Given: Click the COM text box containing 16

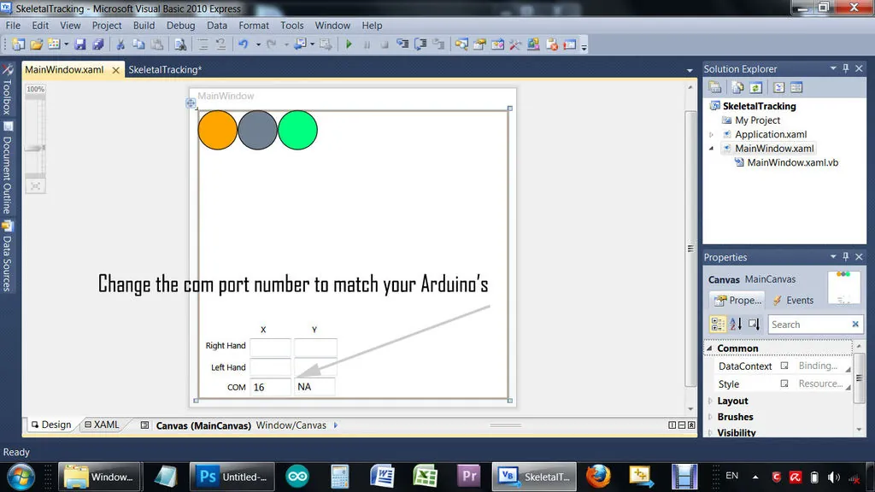Looking at the screenshot, I should tap(270, 387).
